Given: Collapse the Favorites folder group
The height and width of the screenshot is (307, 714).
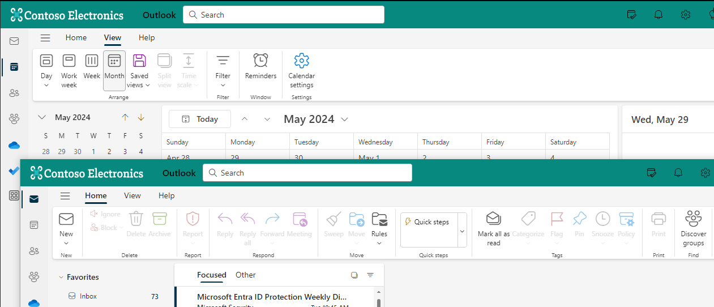Looking at the screenshot, I should [61, 277].
